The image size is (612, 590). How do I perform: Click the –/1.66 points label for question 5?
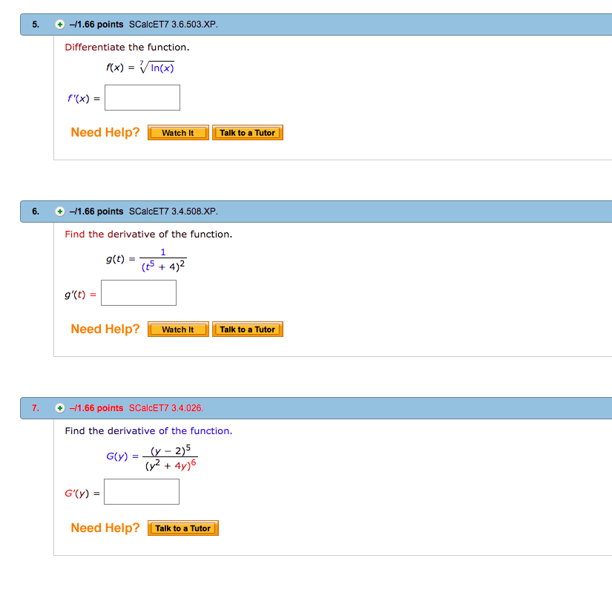tap(96, 24)
